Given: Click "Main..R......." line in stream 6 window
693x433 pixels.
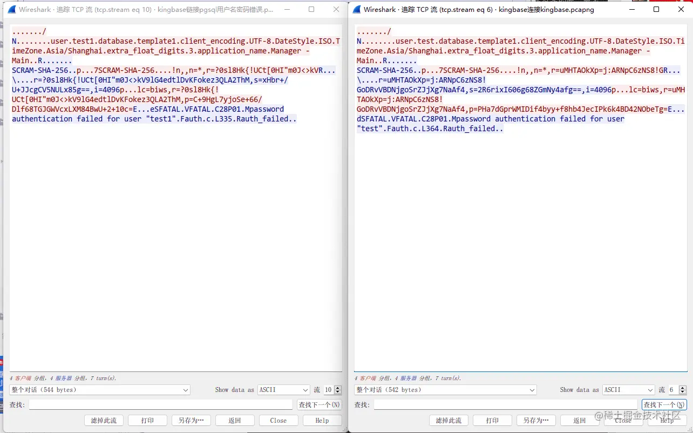Looking at the screenshot, I should pos(387,60).
